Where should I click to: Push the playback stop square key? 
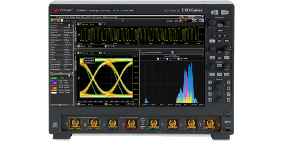(x=219, y=36)
